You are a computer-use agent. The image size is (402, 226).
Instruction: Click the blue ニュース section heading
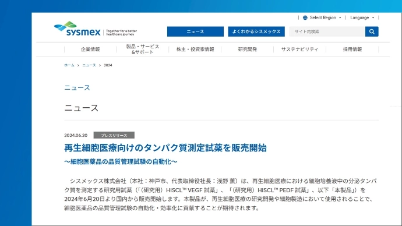pyautogui.click(x=77, y=87)
